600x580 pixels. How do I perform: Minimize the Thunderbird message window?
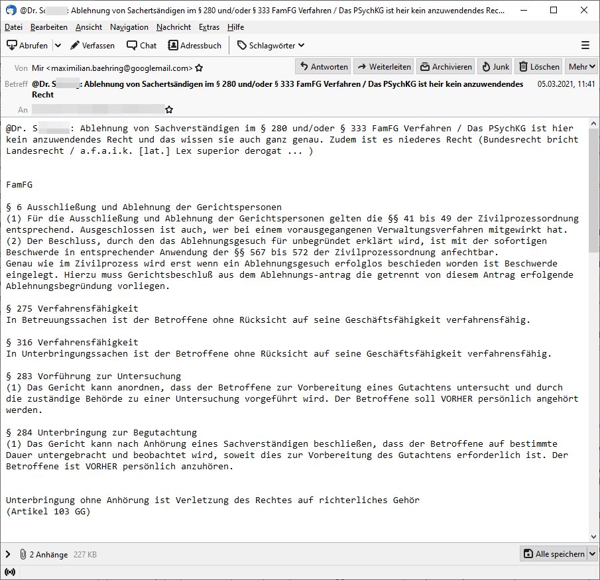tap(524, 11)
